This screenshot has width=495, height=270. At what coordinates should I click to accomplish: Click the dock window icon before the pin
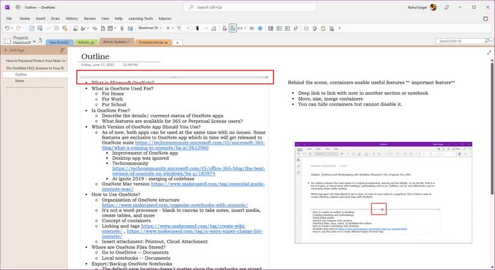click(x=287, y=28)
